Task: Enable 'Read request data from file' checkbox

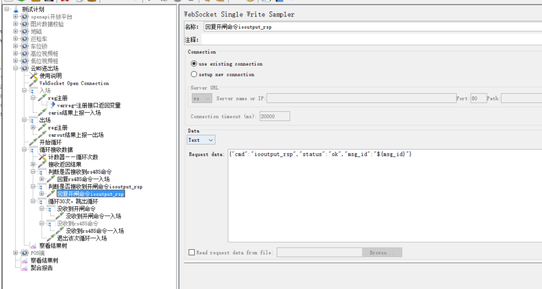Action: tap(192, 253)
